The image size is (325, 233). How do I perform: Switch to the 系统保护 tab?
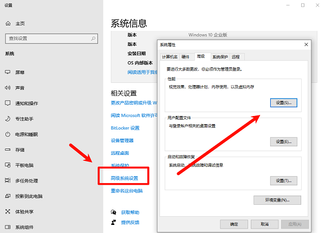220,57
